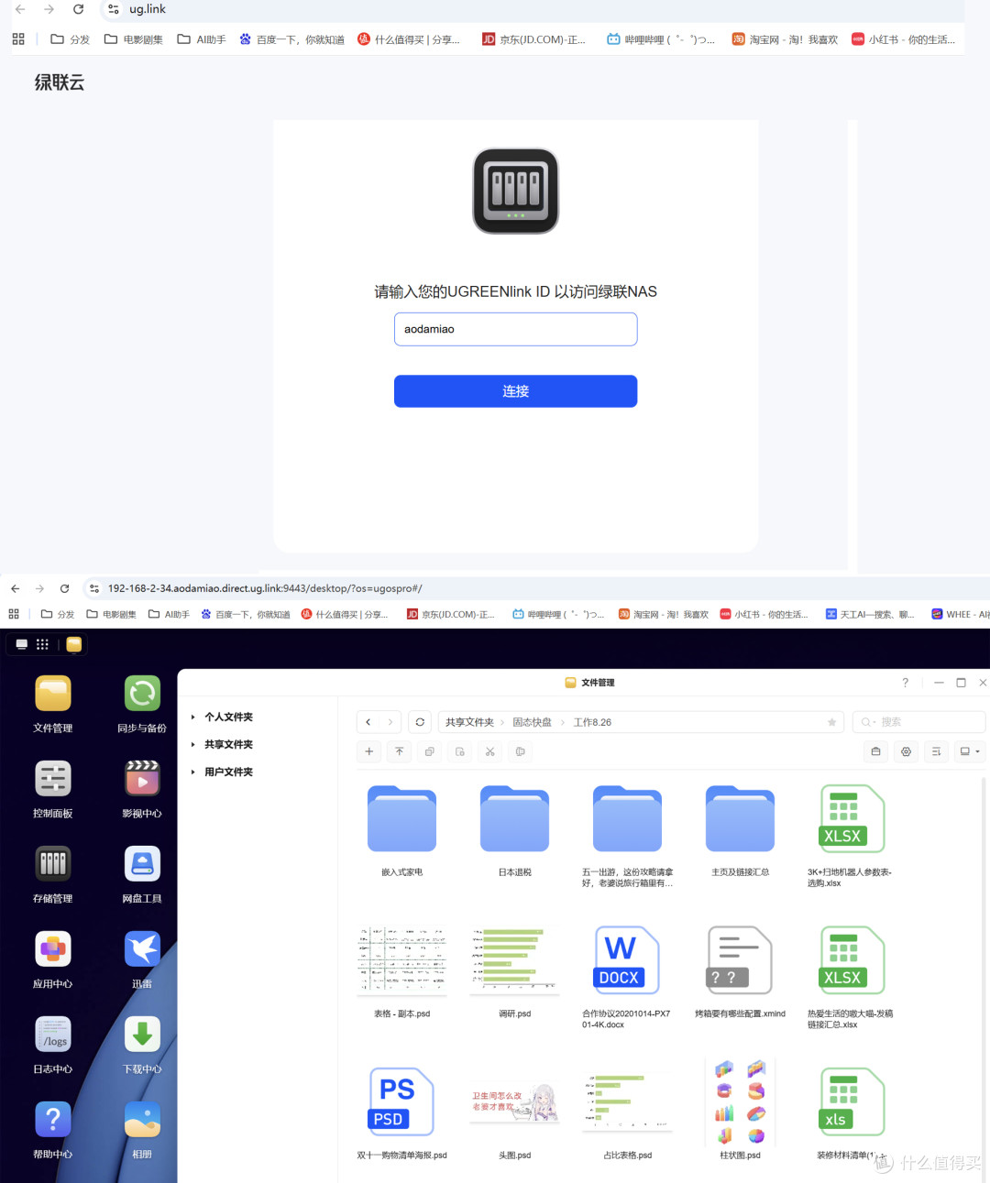
Task: Select the 双十一购物清单海报.psd file
Action: point(401,1101)
